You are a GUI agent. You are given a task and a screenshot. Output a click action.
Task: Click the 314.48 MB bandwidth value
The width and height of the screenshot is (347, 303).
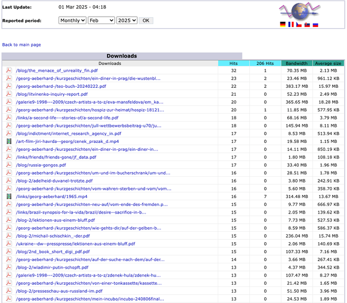pos(296,196)
